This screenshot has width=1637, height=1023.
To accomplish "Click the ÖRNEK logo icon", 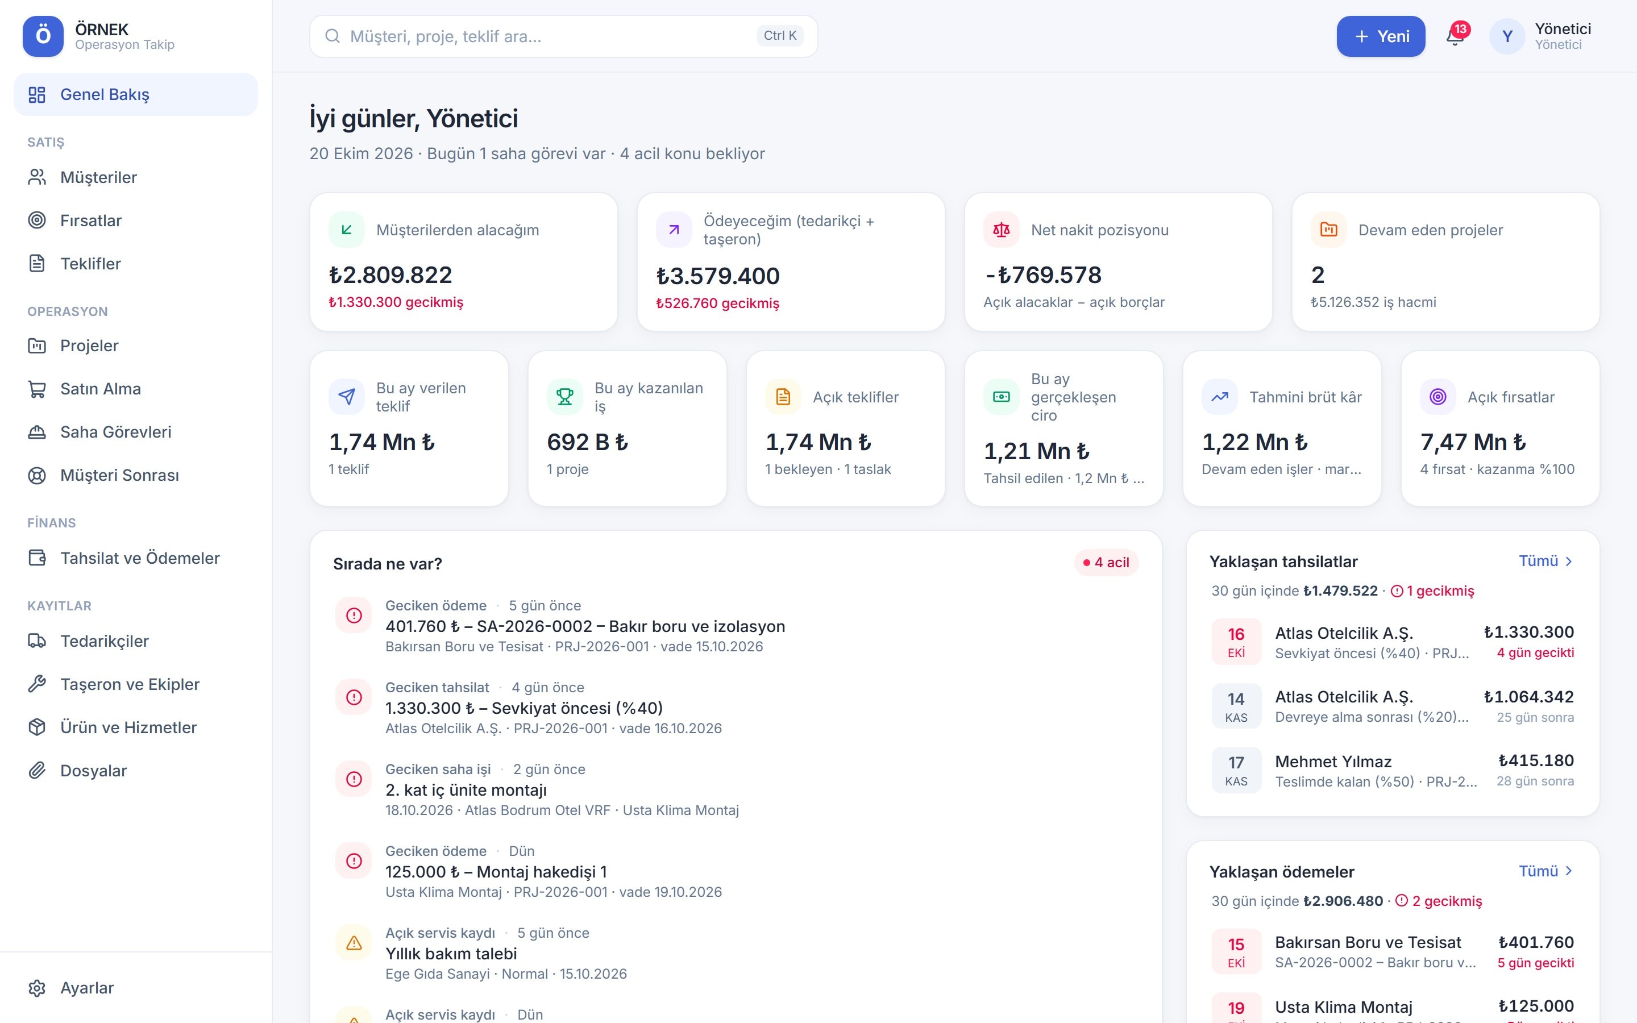I will coord(43,36).
